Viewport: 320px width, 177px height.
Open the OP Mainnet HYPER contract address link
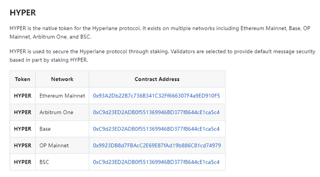(157, 146)
